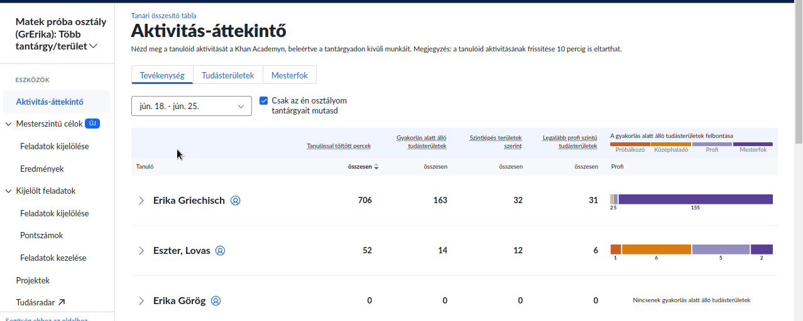Click the ÚJ badge beside Mesterszintű célok
Viewport: 803px width, 321px height.
point(92,124)
